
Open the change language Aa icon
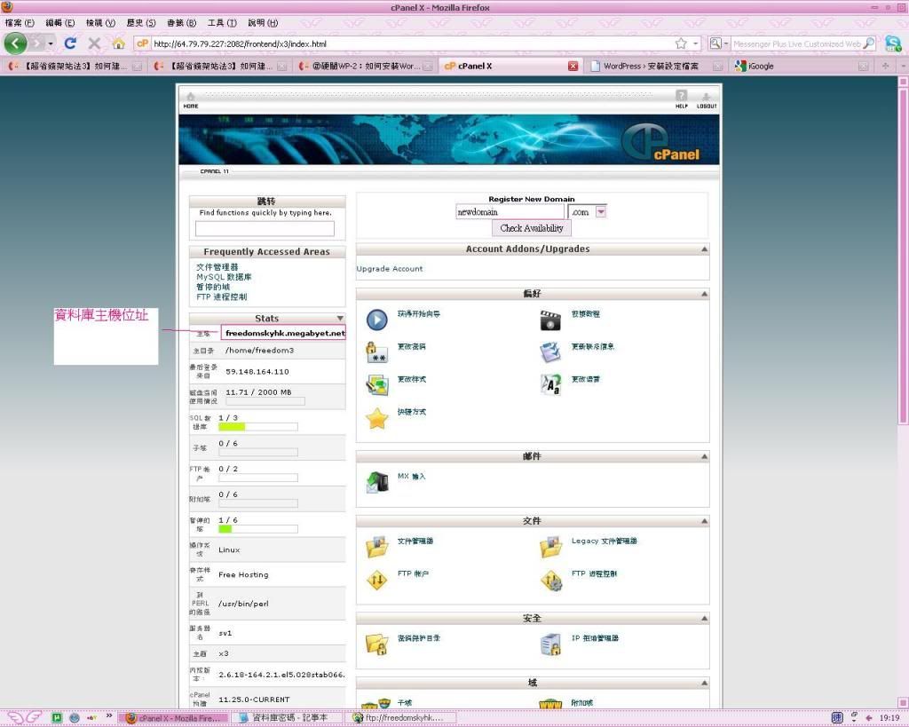[x=550, y=384]
